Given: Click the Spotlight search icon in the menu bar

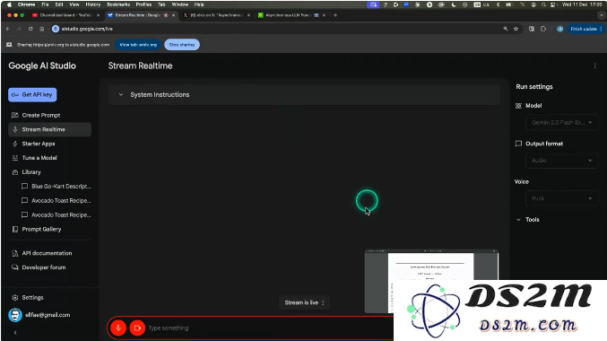Looking at the screenshot, I should [543, 4].
